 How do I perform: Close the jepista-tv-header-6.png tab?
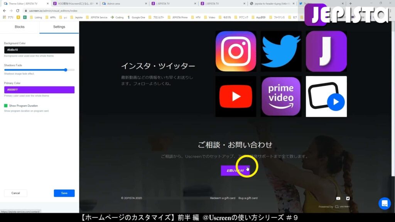(294, 3)
